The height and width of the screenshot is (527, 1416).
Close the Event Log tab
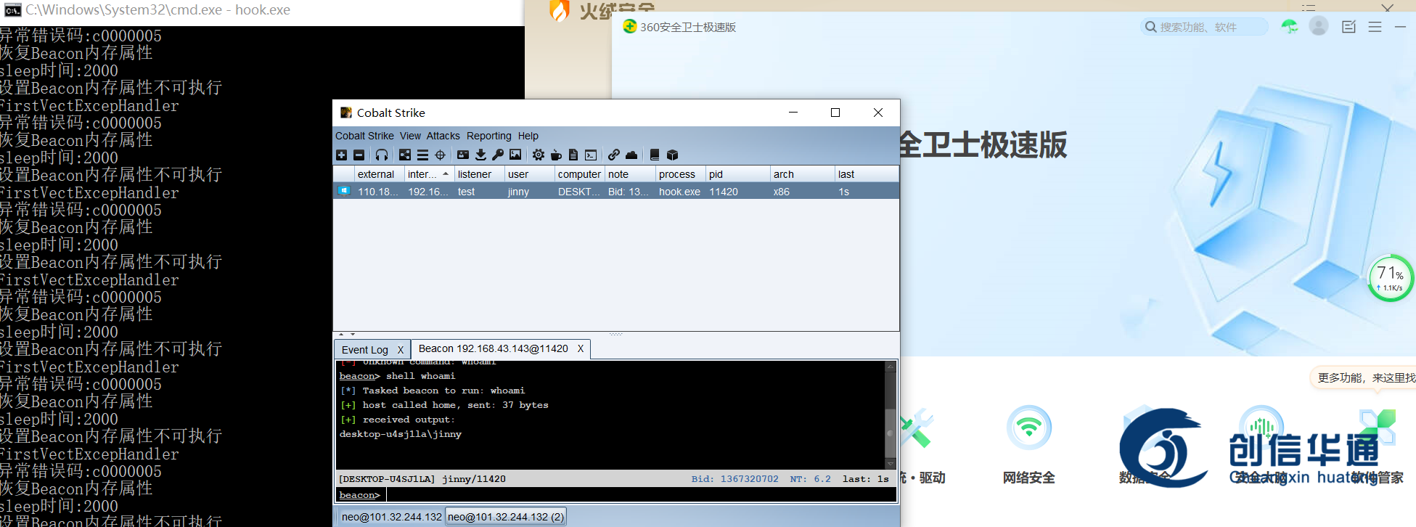(x=400, y=350)
